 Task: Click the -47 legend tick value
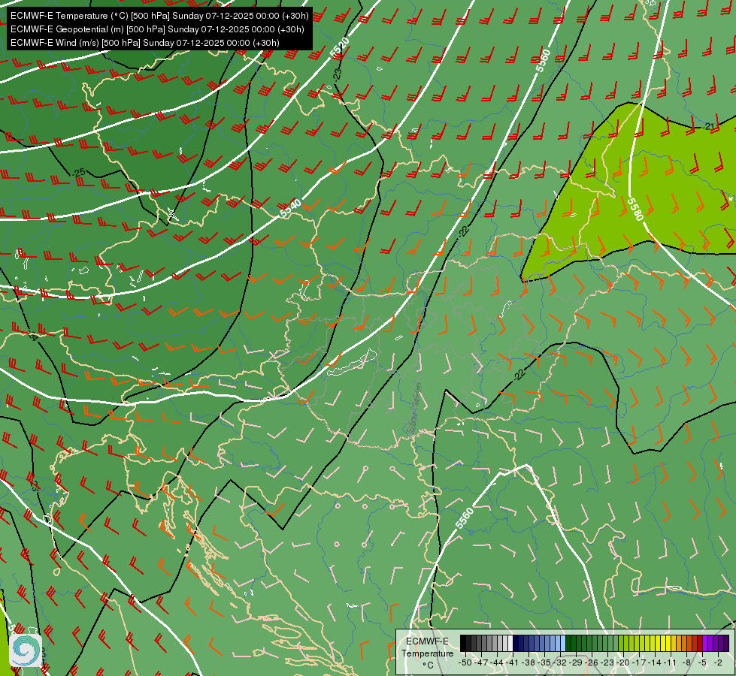(x=480, y=662)
